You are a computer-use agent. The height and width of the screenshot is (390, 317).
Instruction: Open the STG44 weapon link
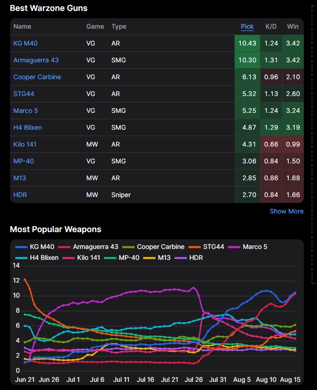coord(24,94)
